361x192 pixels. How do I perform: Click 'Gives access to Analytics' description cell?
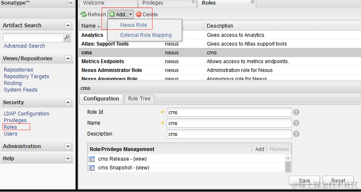coord(235,35)
